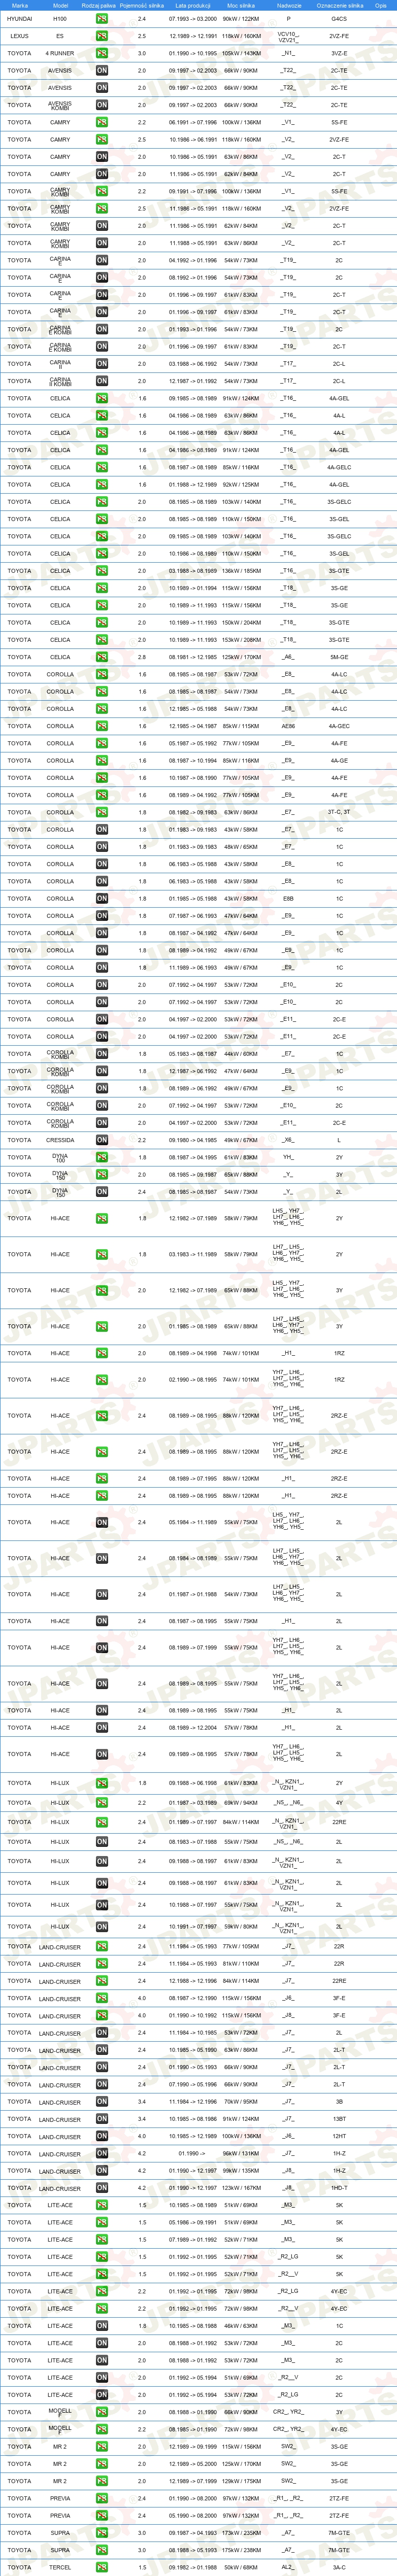Screen dimensions: 397x2576
Task: Click the Rodzaj paliwa column header
Action: point(99,5)
